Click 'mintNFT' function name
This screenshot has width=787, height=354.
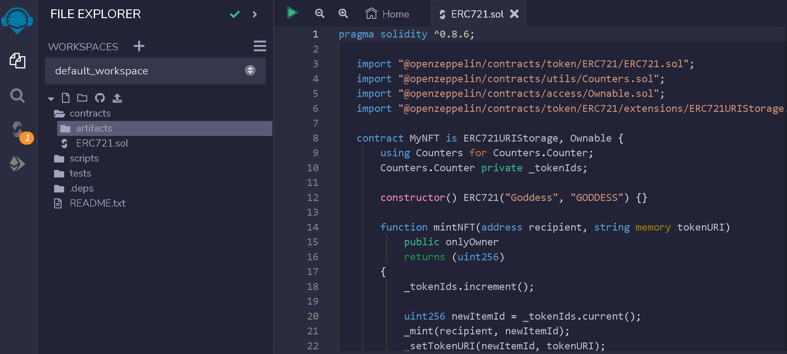pos(454,227)
